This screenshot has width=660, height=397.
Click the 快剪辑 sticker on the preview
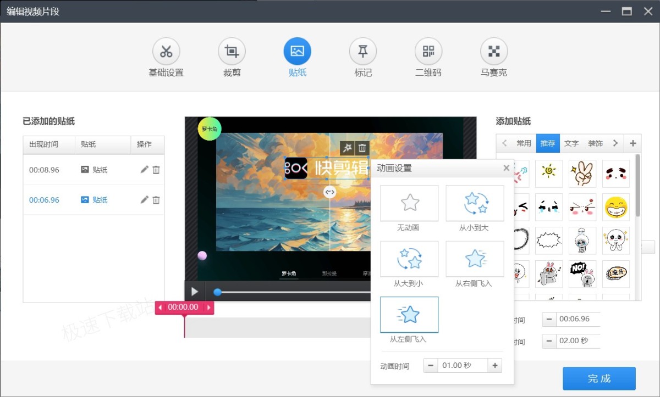327,169
